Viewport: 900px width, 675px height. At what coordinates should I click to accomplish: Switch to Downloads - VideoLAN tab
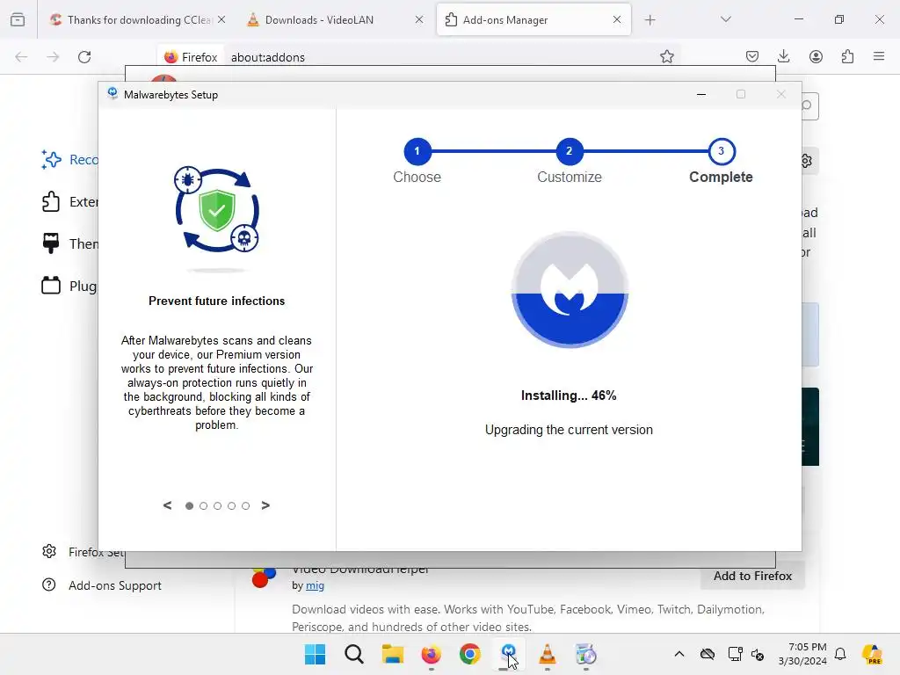pyautogui.click(x=335, y=20)
